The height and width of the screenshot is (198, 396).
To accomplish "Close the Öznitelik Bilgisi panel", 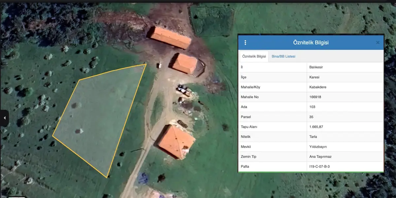I will (378, 42).
